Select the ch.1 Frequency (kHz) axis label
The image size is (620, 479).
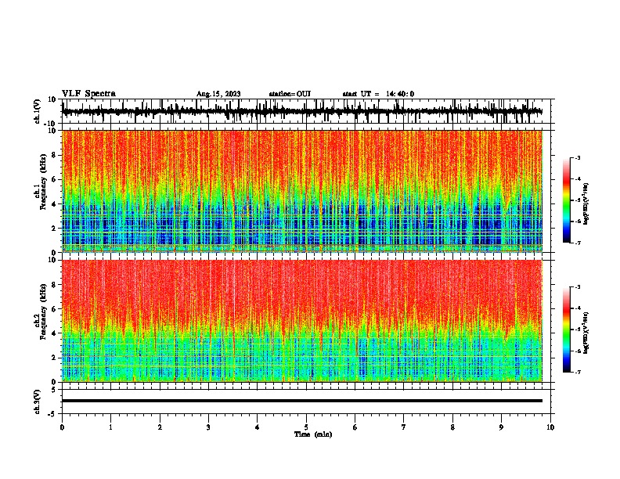click(x=41, y=182)
